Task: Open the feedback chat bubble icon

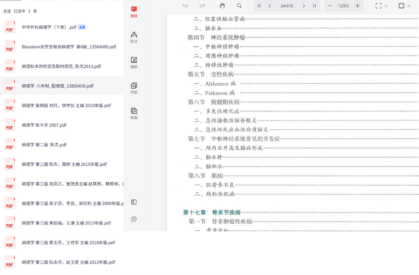Action: pyautogui.click(x=134, y=219)
